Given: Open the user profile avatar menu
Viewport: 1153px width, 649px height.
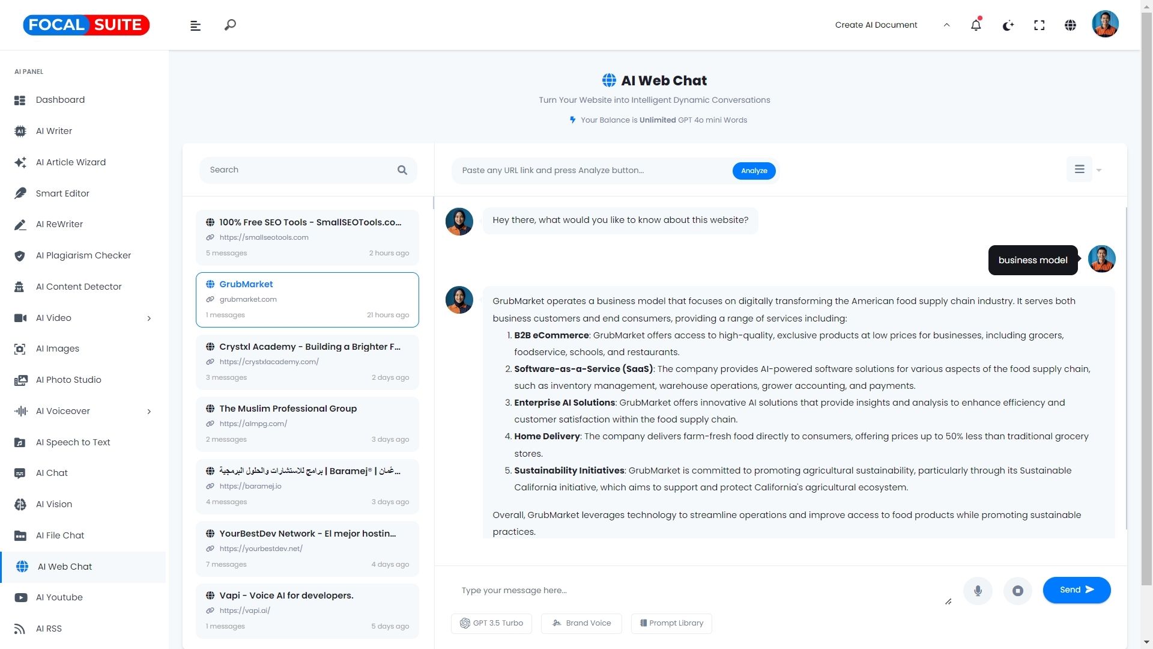Looking at the screenshot, I should pyautogui.click(x=1104, y=25).
